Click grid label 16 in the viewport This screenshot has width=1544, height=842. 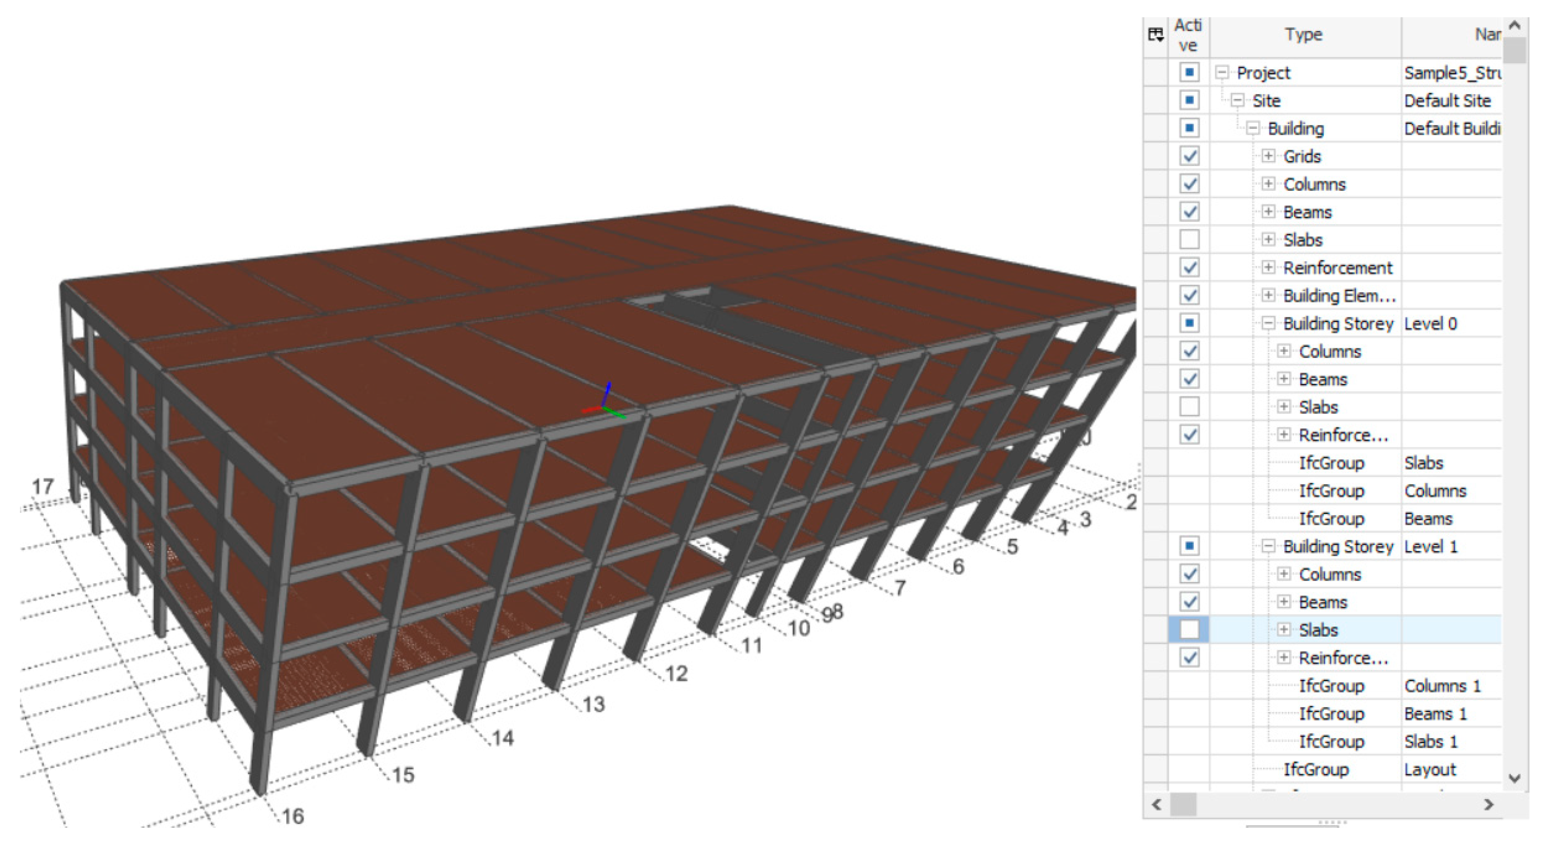293,816
